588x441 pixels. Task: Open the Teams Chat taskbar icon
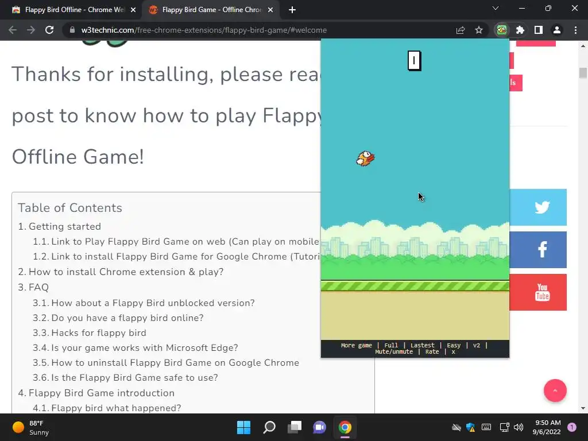(x=319, y=427)
